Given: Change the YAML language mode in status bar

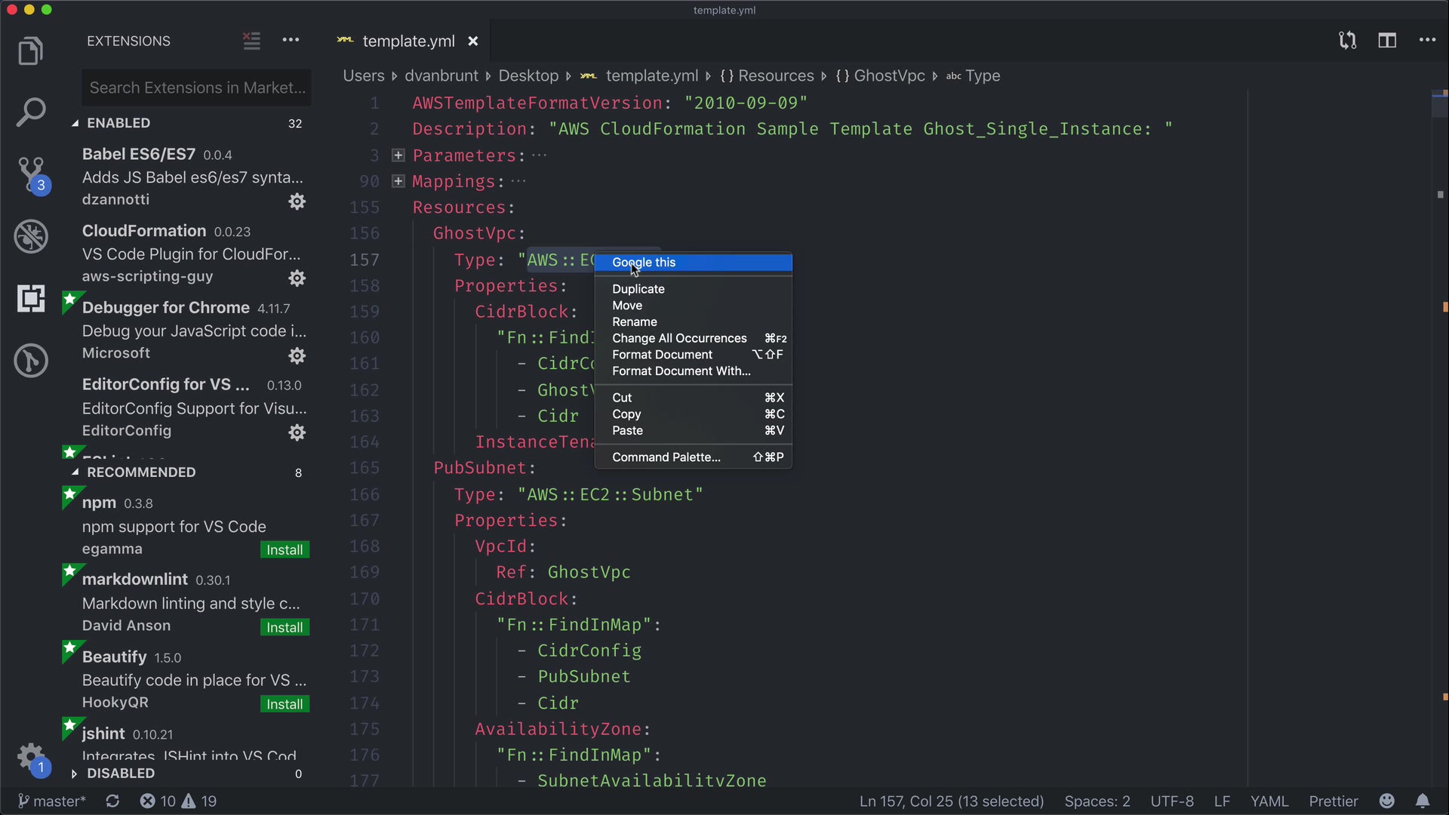Looking at the screenshot, I should pyautogui.click(x=1269, y=801).
